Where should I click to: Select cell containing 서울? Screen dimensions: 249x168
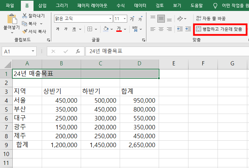coord(27,100)
